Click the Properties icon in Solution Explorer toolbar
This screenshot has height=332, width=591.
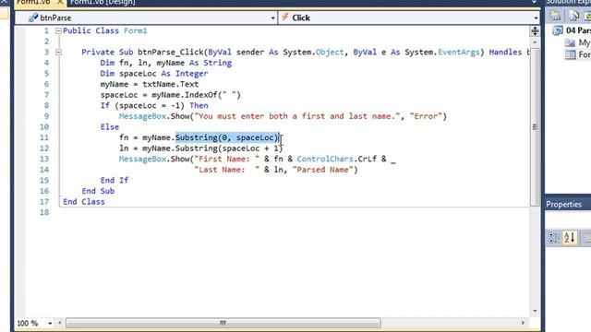[x=555, y=16]
